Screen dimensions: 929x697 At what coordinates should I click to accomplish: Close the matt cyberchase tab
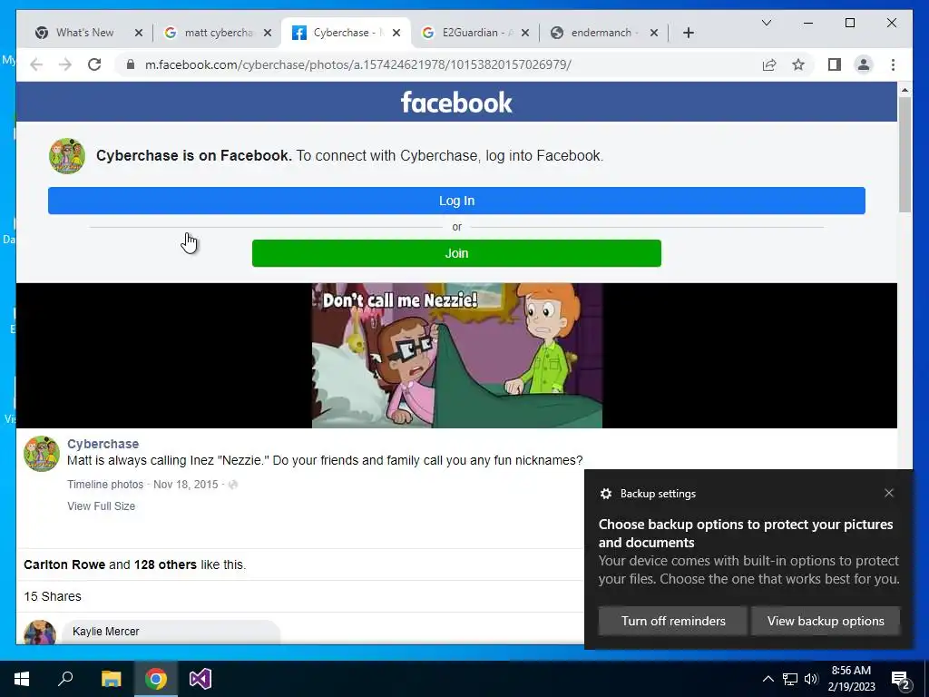tap(268, 33)
